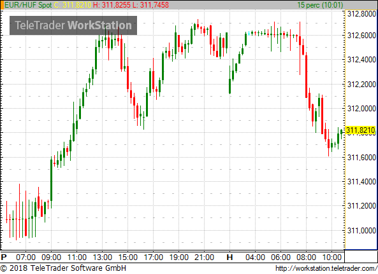Click the high price H: 311,8255 value
The width and height of the screenshot is (378, 274).
pos(112,5)
